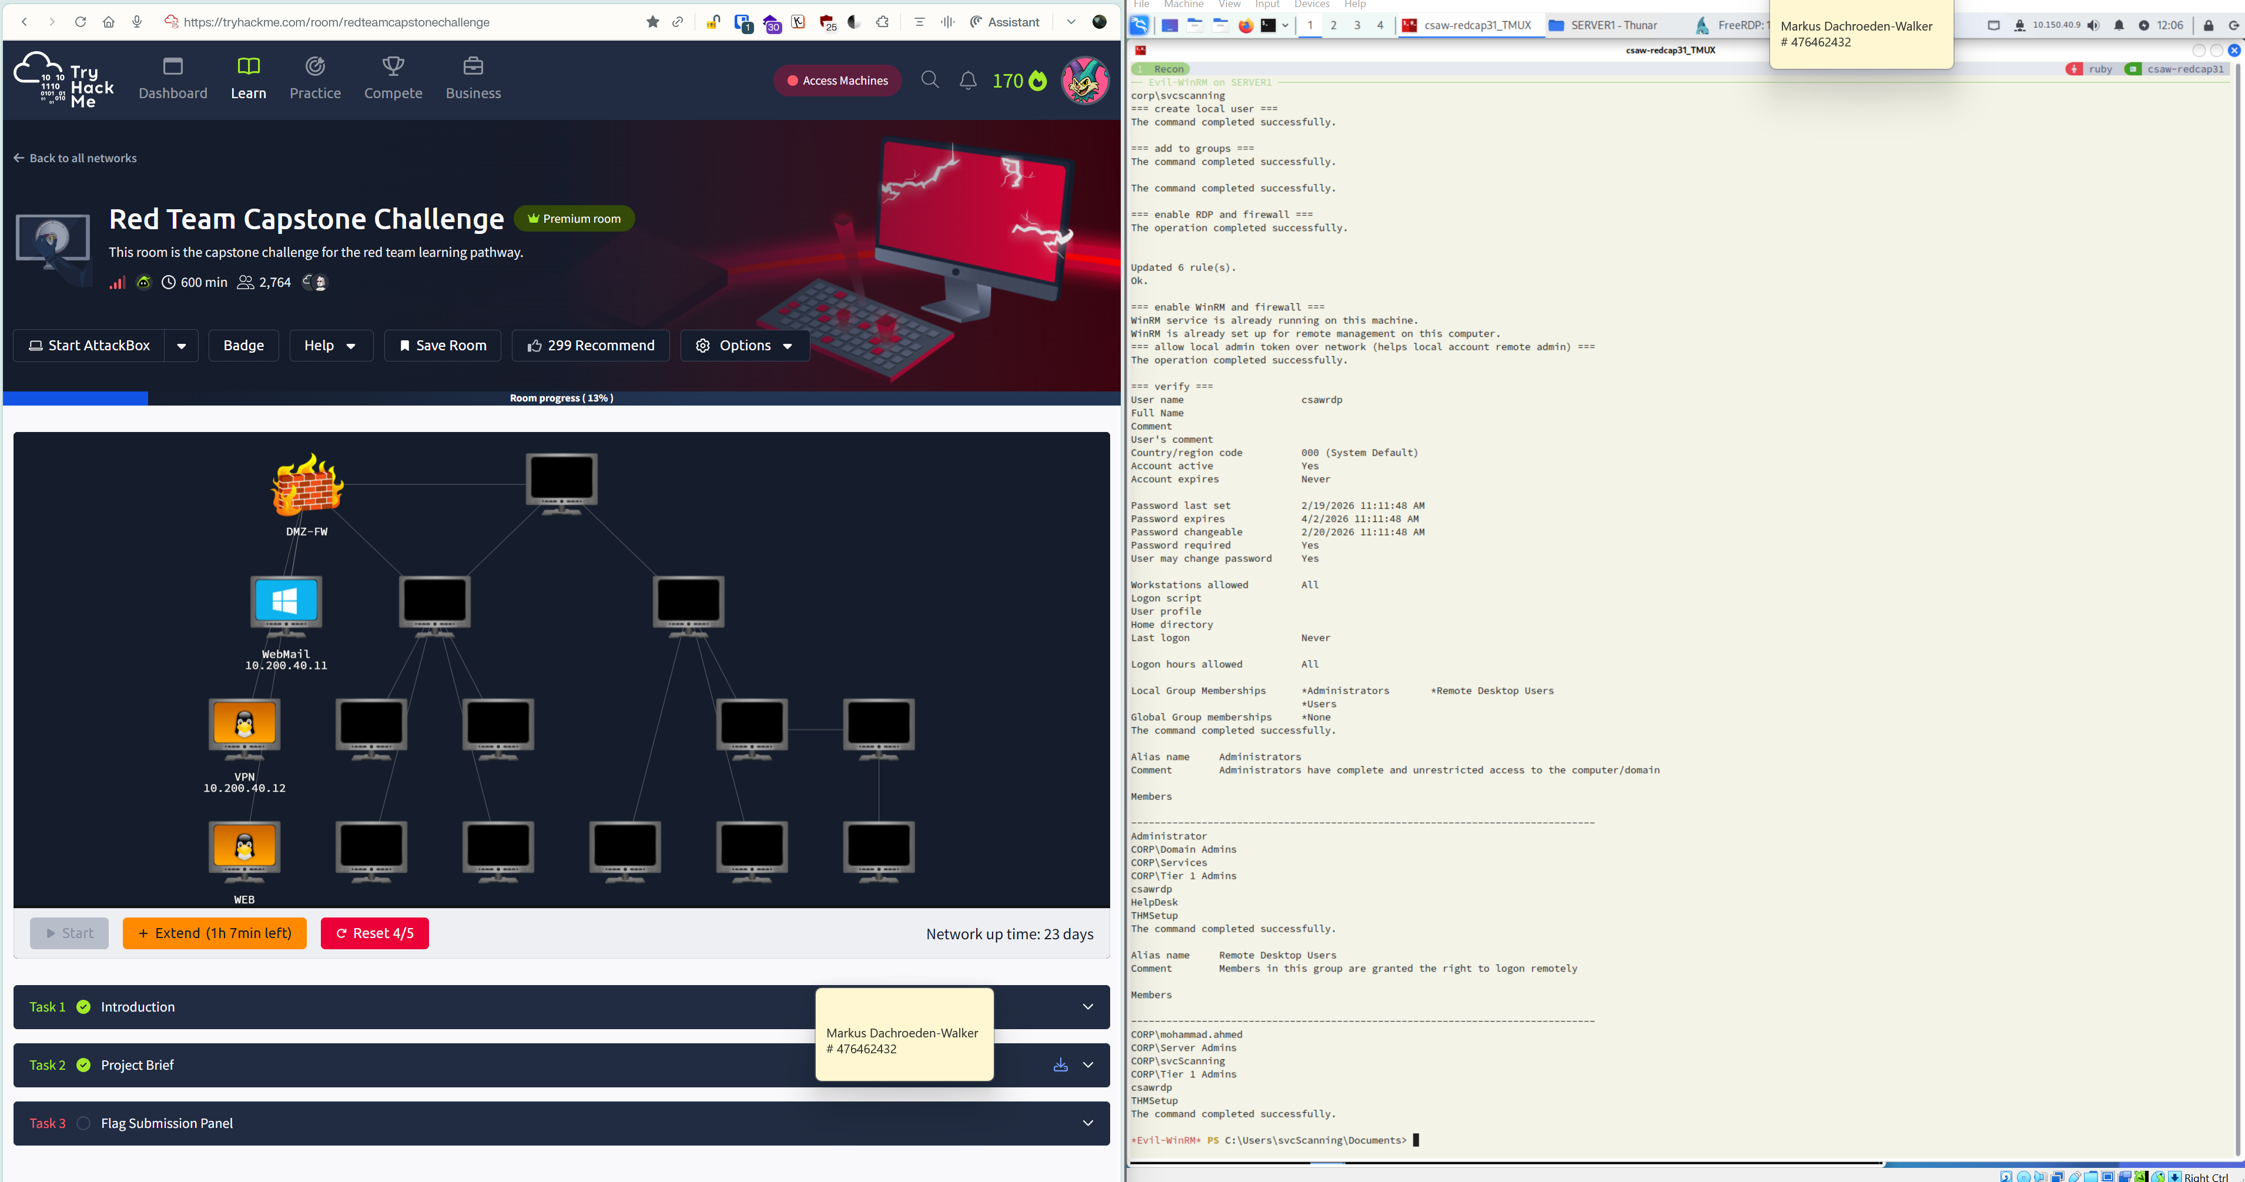Toggle Task 3 completion circle

[83, 1123]
